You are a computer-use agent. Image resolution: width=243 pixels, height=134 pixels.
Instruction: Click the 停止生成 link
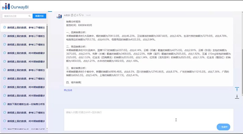68,90
